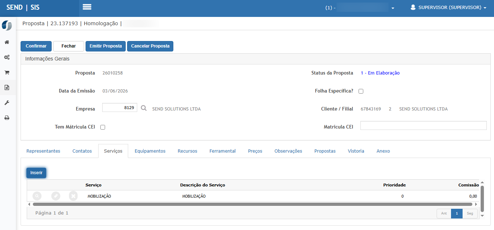The height and width of the screenshot is (230, 494).
Task: Click the Comissão column header
Action: click(x=469, y=185)
